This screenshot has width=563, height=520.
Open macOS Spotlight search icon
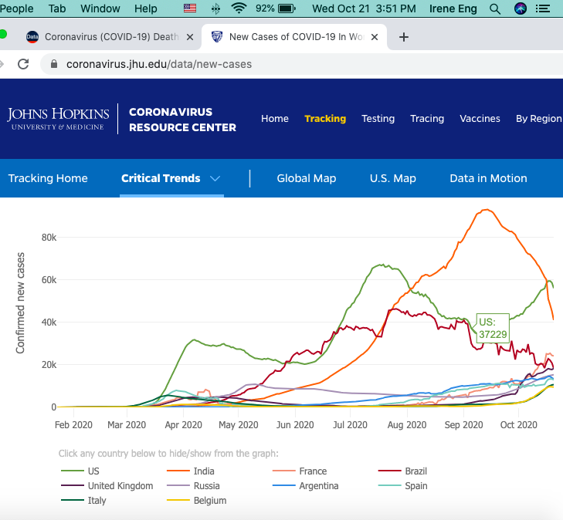[495, 8]
